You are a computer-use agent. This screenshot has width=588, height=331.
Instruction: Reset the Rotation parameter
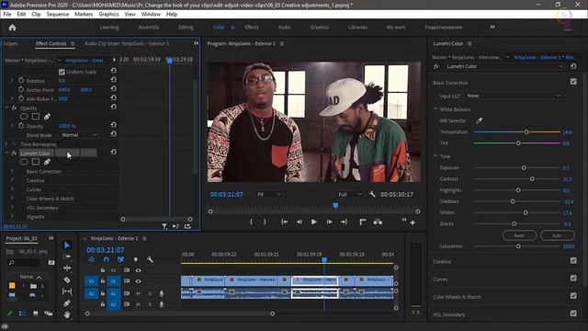[x=113, y=80]
